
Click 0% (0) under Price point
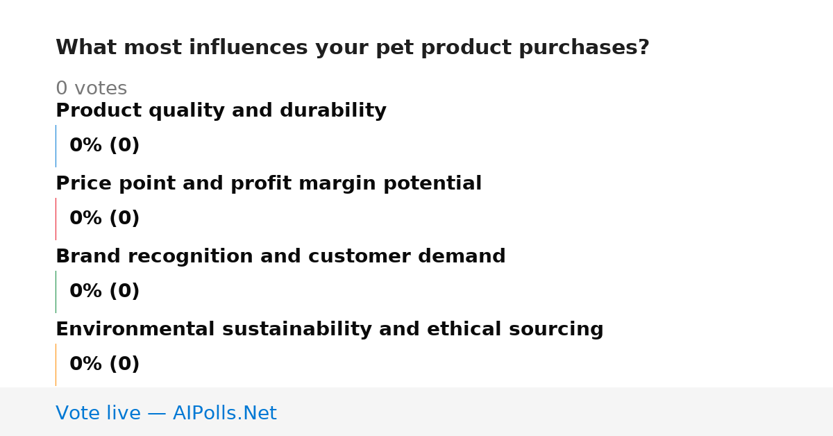(105, 219)
